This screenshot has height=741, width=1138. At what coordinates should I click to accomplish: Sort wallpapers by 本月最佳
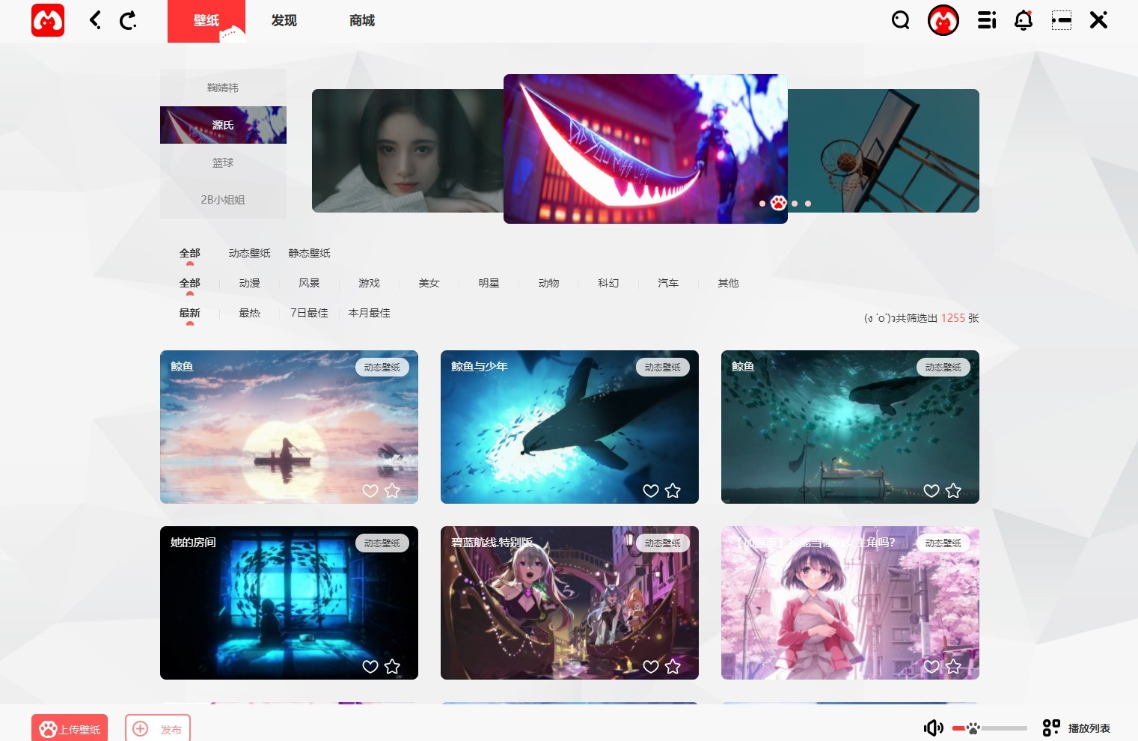[x=367, y=313]
